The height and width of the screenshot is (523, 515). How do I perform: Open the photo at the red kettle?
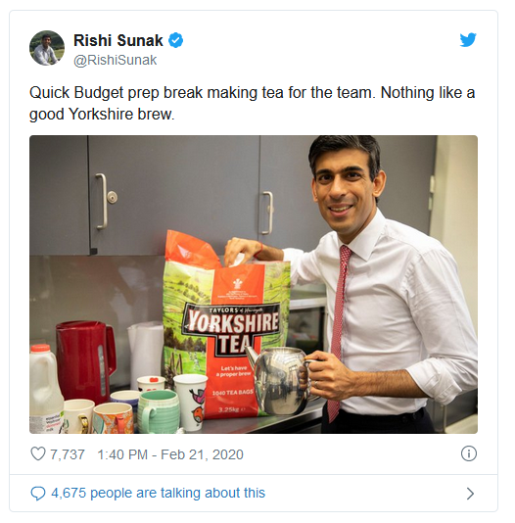pos(85,360)
